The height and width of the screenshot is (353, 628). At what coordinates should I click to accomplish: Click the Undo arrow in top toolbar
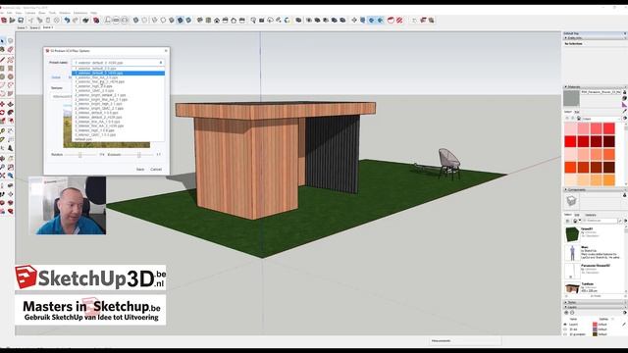coord(67,20)
